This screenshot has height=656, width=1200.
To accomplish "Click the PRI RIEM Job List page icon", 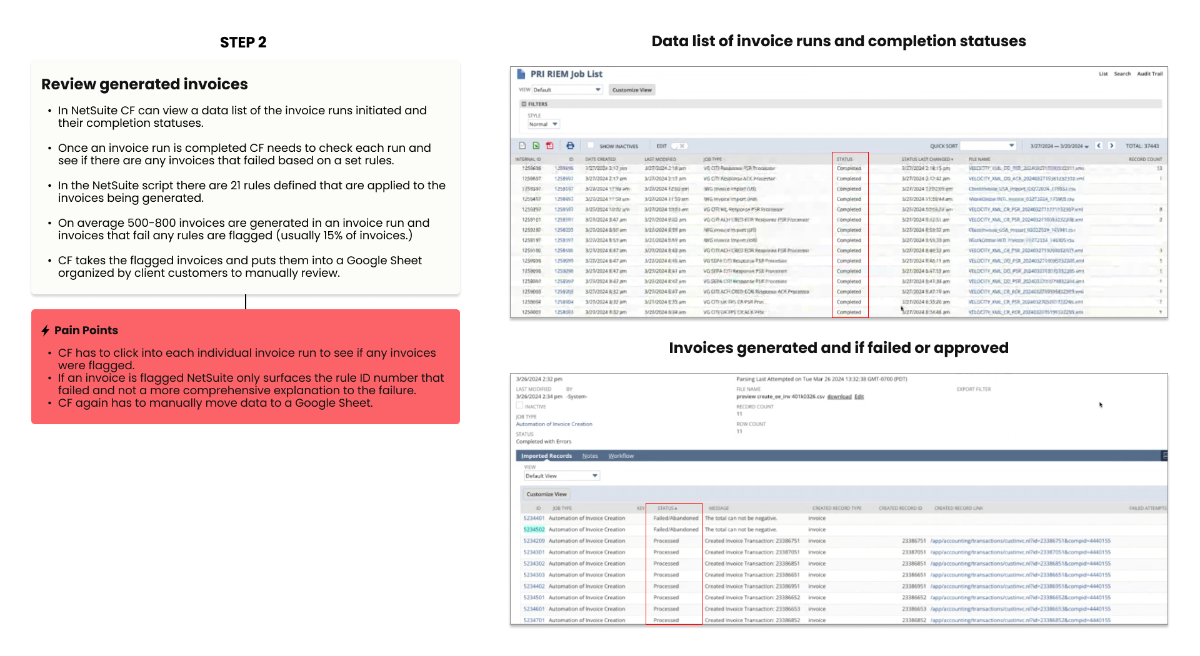I will pos(521,74).
